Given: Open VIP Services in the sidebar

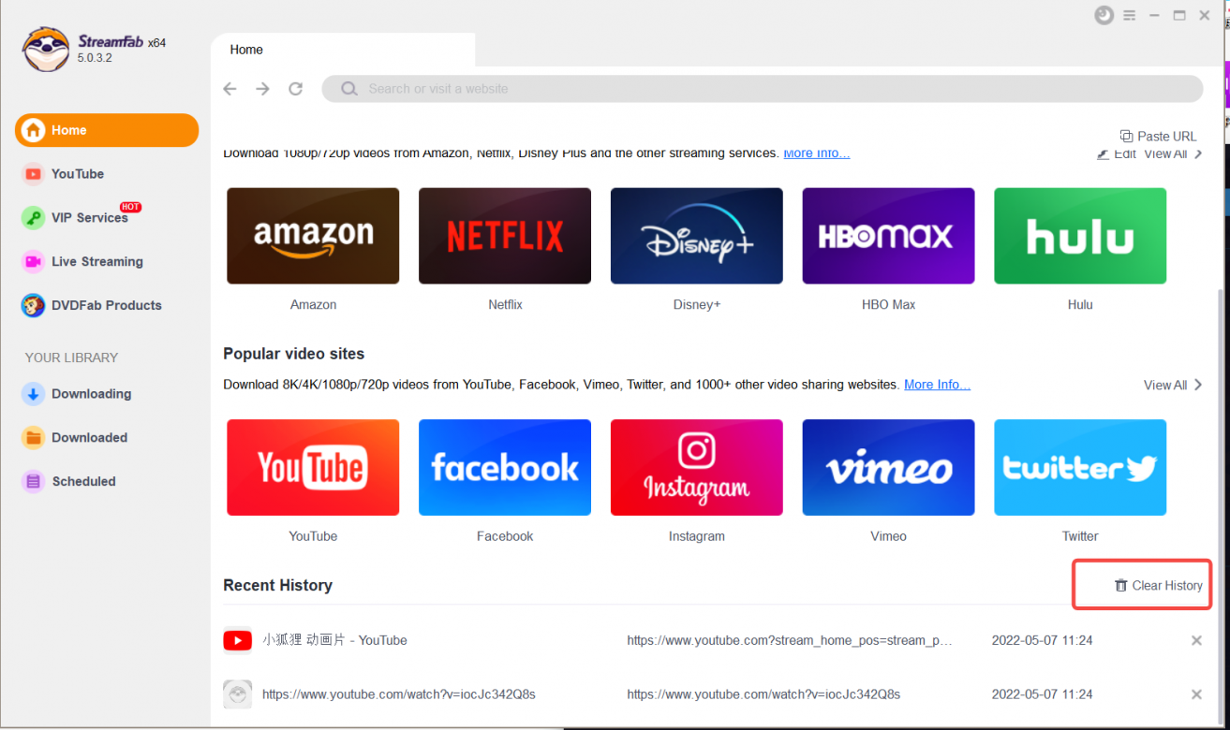Looking at the screenshot, I should (90, 218).
